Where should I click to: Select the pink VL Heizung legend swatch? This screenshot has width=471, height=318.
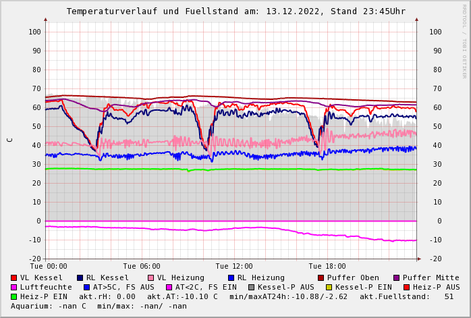click(151, 277)
